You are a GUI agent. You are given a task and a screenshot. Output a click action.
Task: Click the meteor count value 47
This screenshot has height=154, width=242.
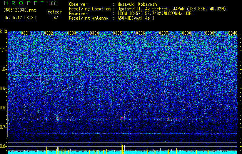coord(56,18)
